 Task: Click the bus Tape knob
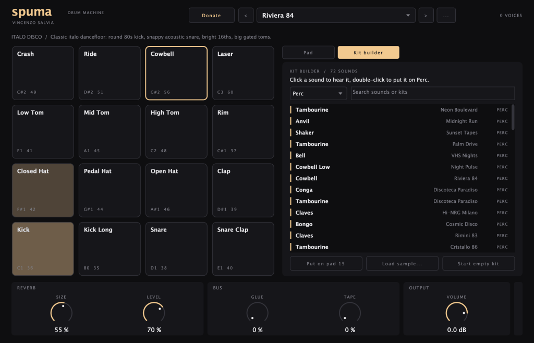(350, 312)
